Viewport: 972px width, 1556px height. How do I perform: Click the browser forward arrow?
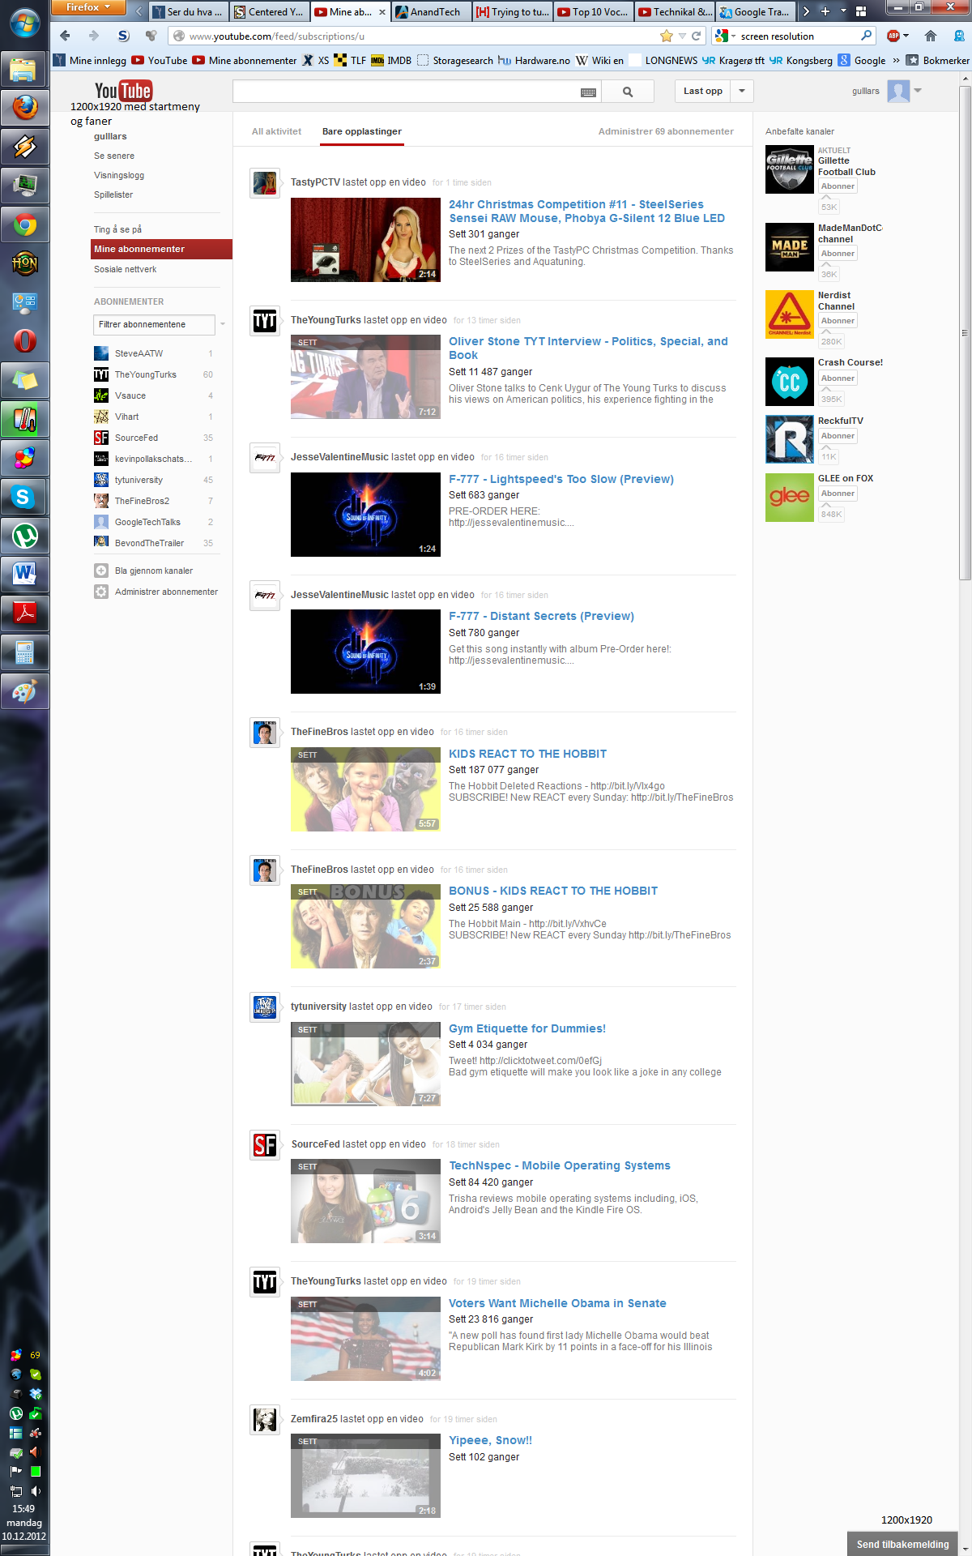tap(93, 36)
